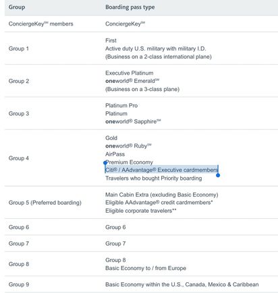Click the Group 1 row label
This screenshot has height=293, width=278.
pos(19,48)
